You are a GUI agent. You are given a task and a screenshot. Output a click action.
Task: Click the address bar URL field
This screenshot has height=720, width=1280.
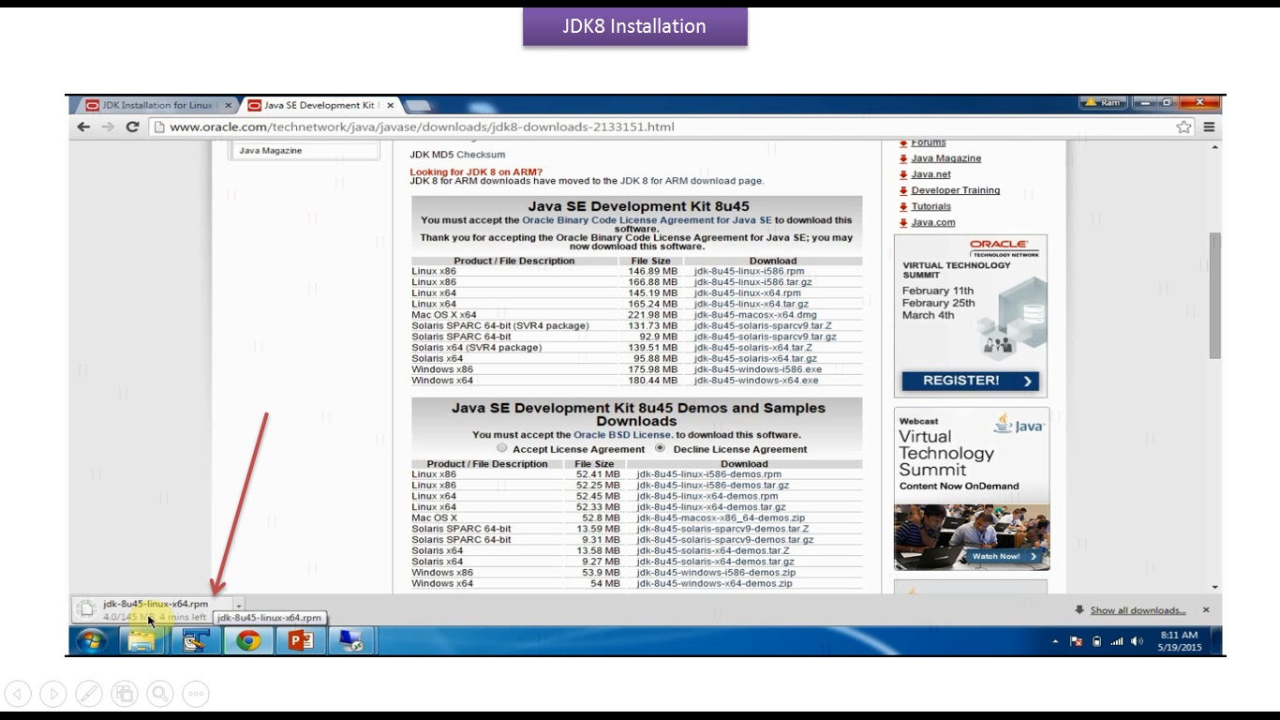[661, 127]
